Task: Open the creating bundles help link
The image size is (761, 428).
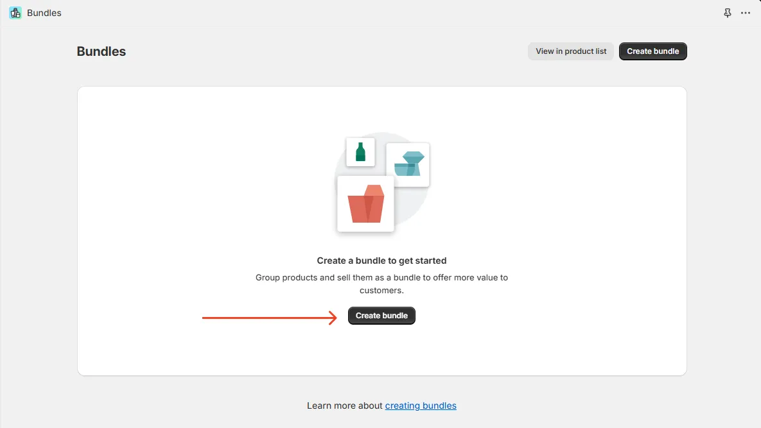Action: (x=421, y=405)
